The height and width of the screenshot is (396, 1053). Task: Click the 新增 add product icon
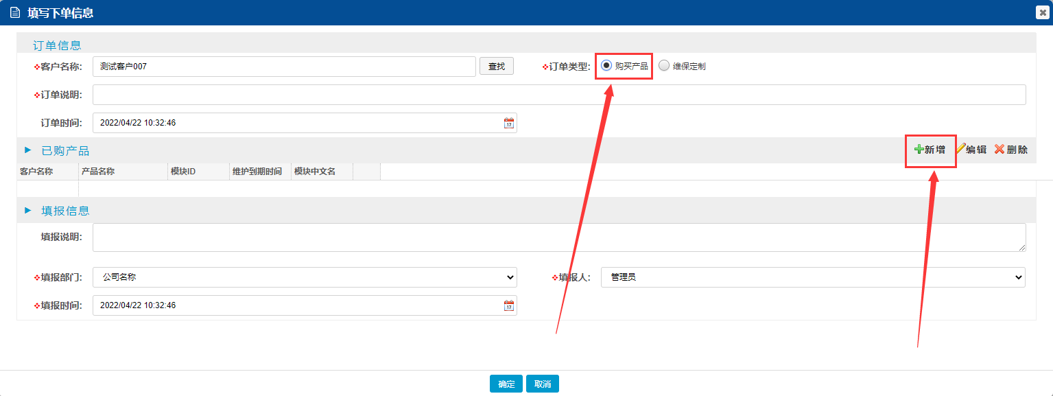[919, 150]
